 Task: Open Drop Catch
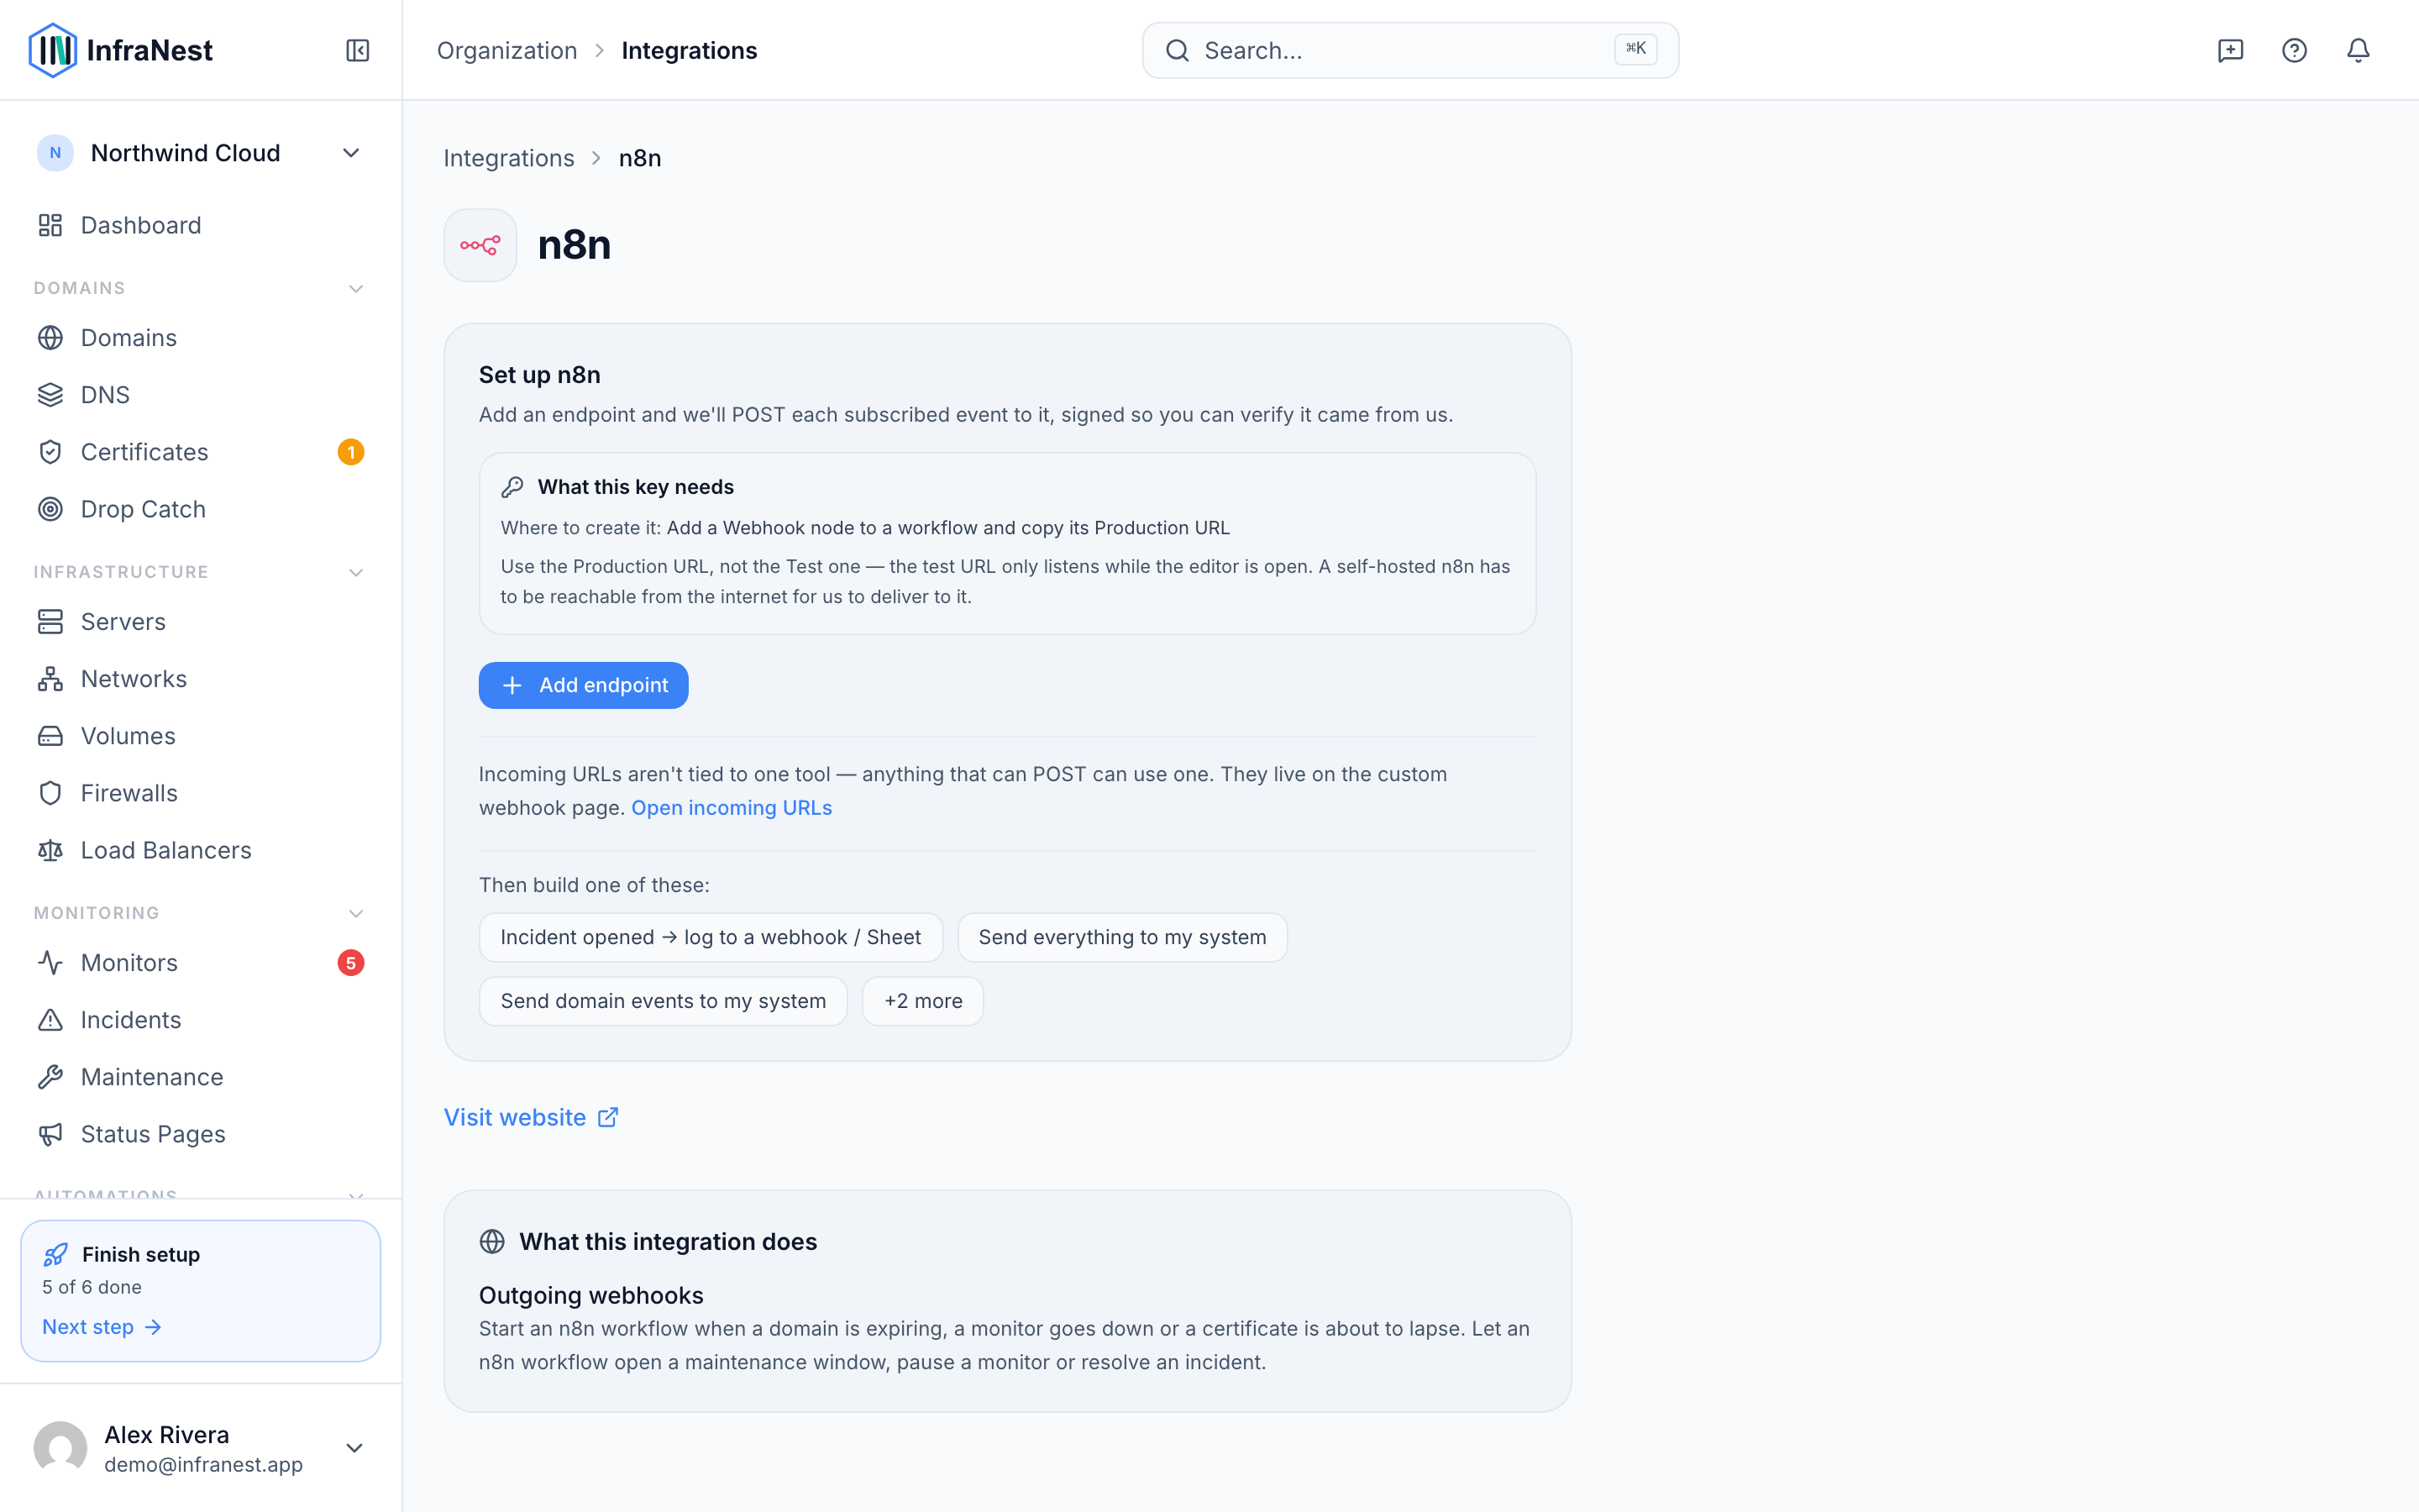tap(201, 509)
